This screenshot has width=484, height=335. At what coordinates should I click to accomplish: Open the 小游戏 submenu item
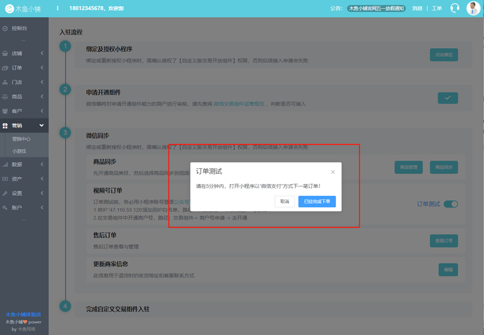pyautogui.click(x=19, y=152)
